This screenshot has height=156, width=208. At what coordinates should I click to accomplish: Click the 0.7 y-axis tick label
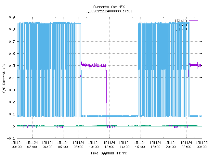12,42
